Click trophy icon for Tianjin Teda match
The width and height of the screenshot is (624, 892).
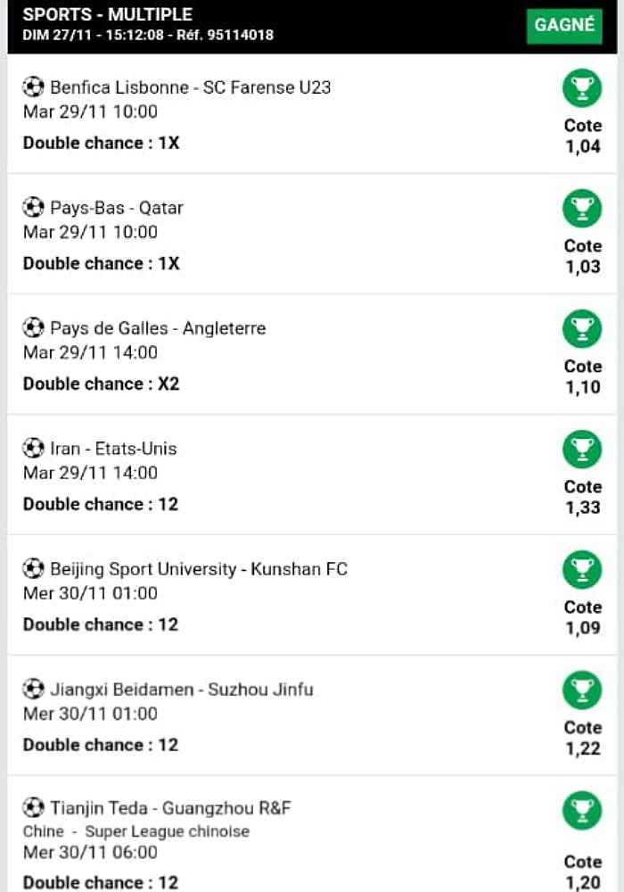pyautogui.click(x=582, y=811)
